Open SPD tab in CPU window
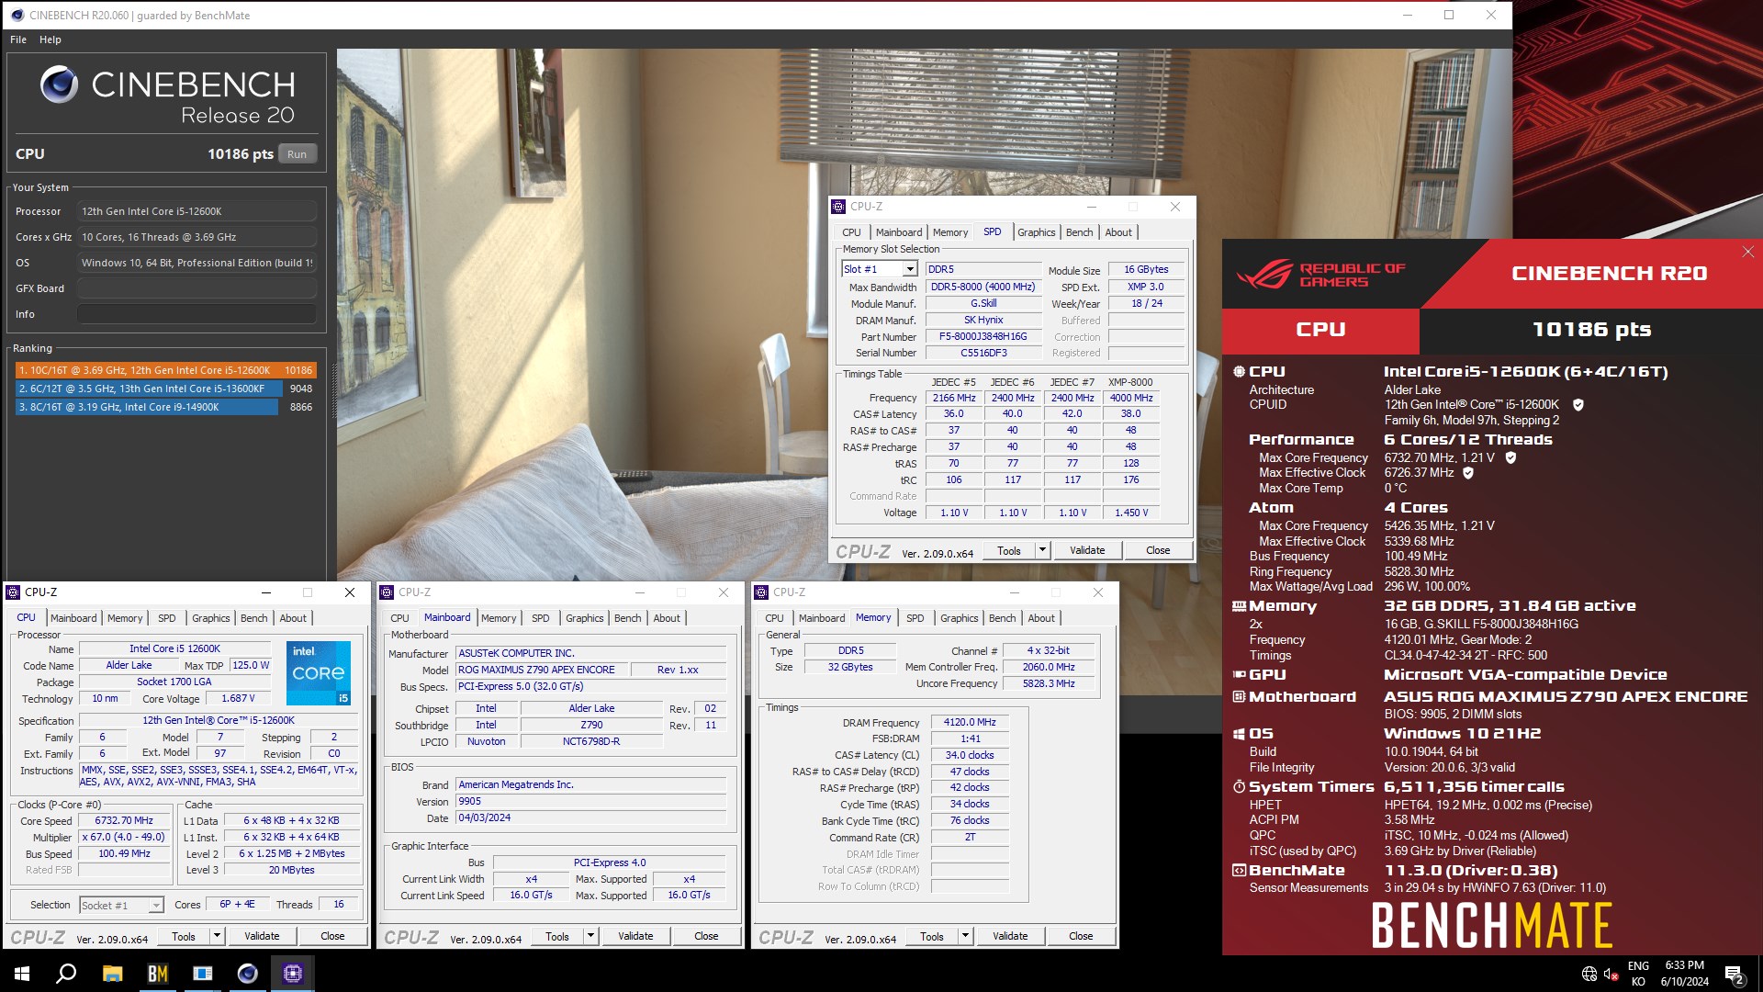 [x=166, y=618]
